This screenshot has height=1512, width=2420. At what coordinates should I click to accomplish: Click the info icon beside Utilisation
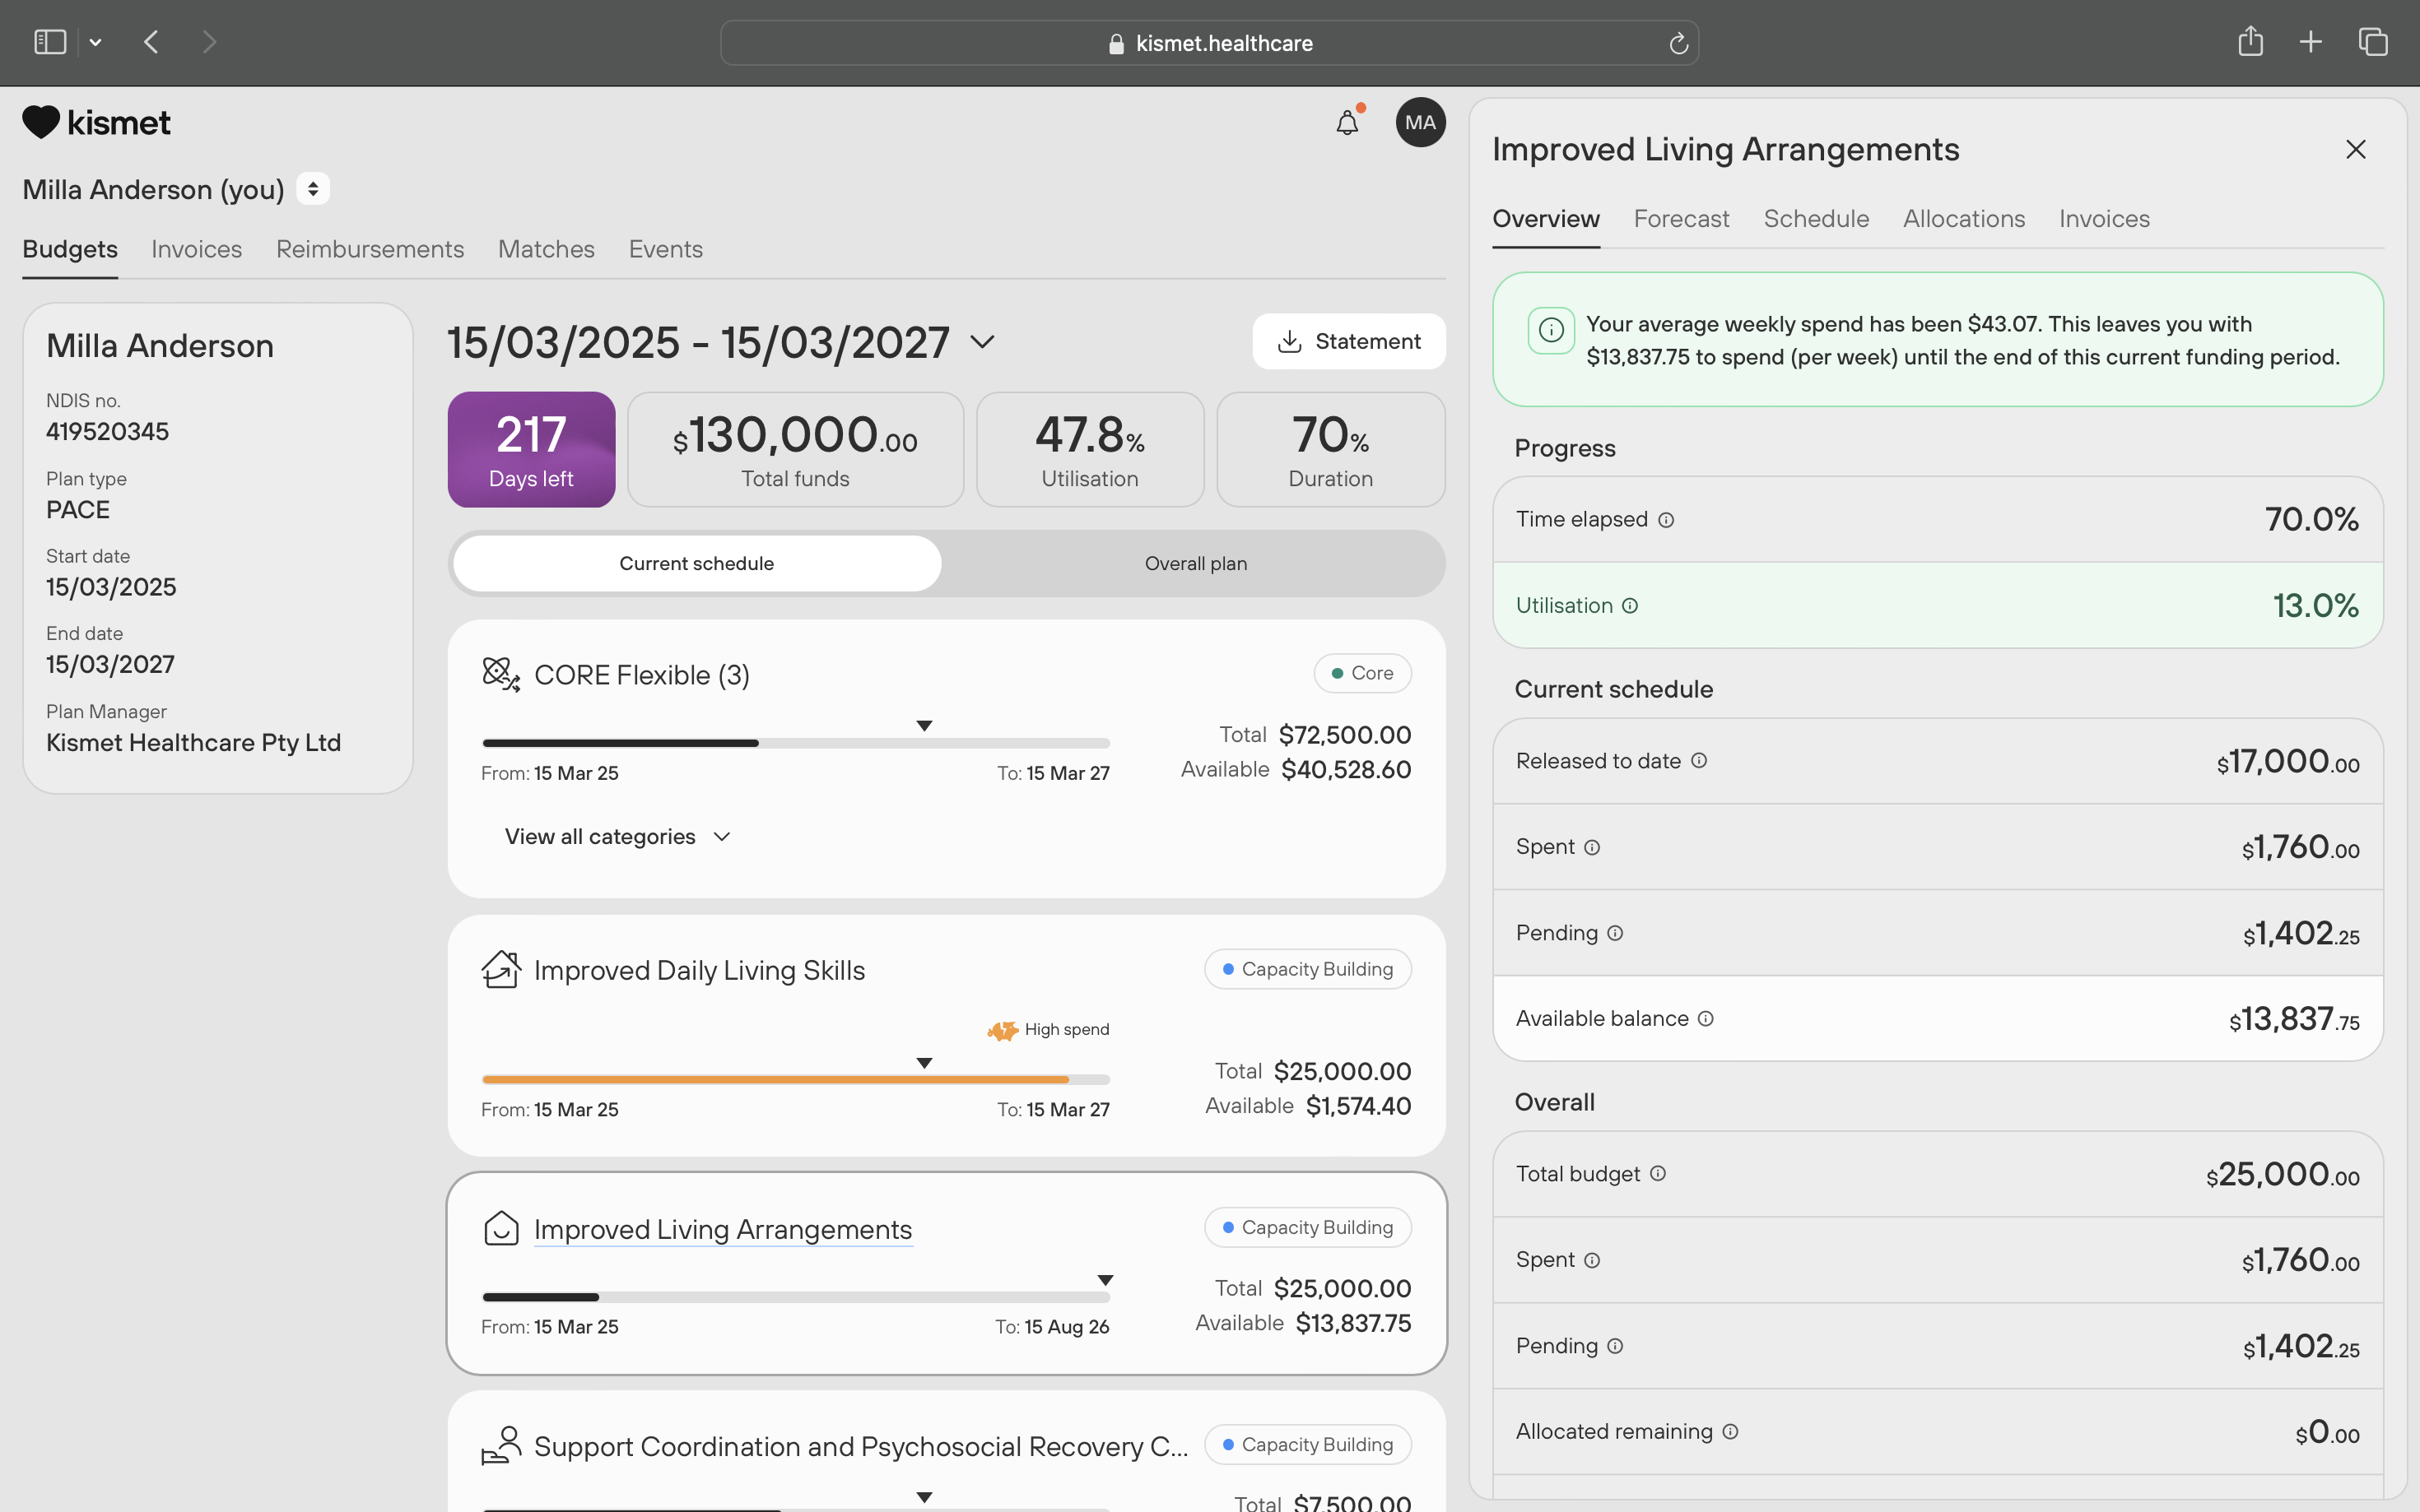click(x=1630, y=606)
